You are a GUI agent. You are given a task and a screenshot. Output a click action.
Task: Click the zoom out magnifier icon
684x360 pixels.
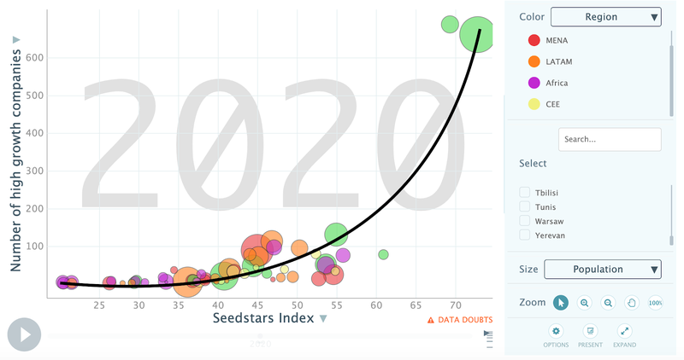click(609, 303)
